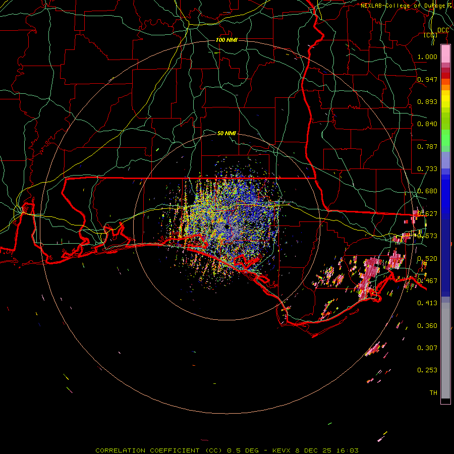Click the 0.893 legend value
This screenshot has height=454, width=454.
[427, 101]
